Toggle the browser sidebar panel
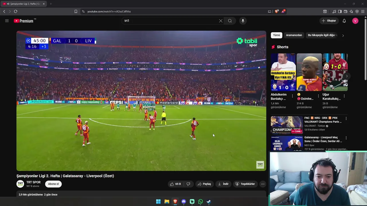The image size is (367, 206). click(x=340, y=11)
